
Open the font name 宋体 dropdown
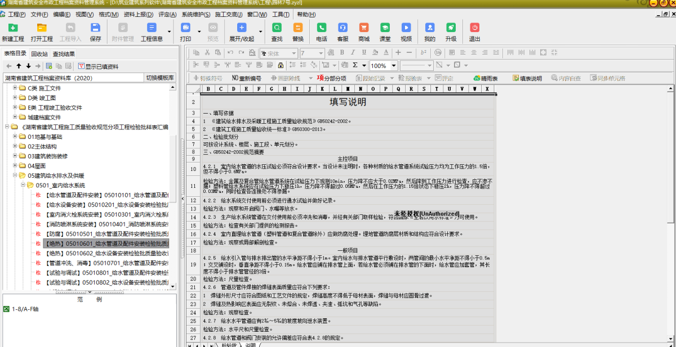(295, 53)
